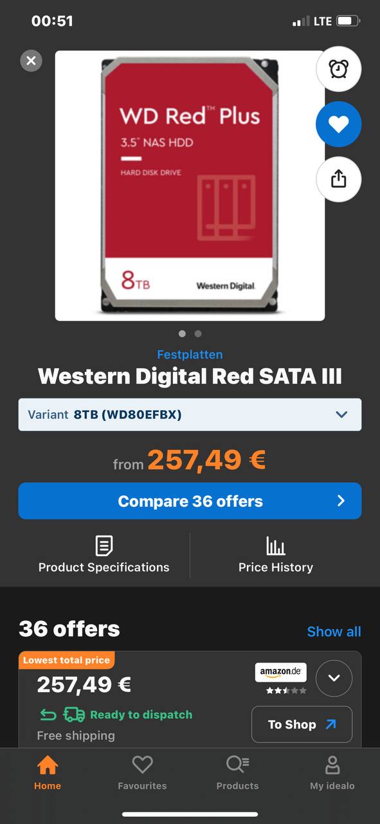Tap the amazon.de shop logo
Screen dimensions: 380x824
[280, 672]
